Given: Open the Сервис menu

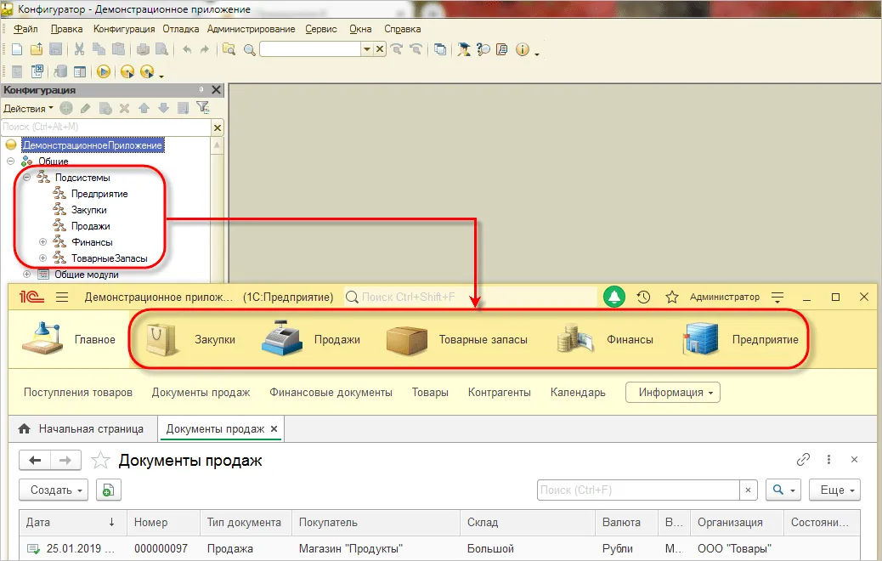Looking at the screenshot, I should click(321, 29).
